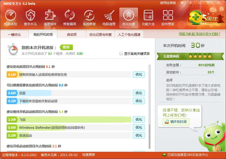Screen dimensions: 226x159
Task: Optimize the 音速启动 item
Action: pyautogui.click(x=139, y=135)
